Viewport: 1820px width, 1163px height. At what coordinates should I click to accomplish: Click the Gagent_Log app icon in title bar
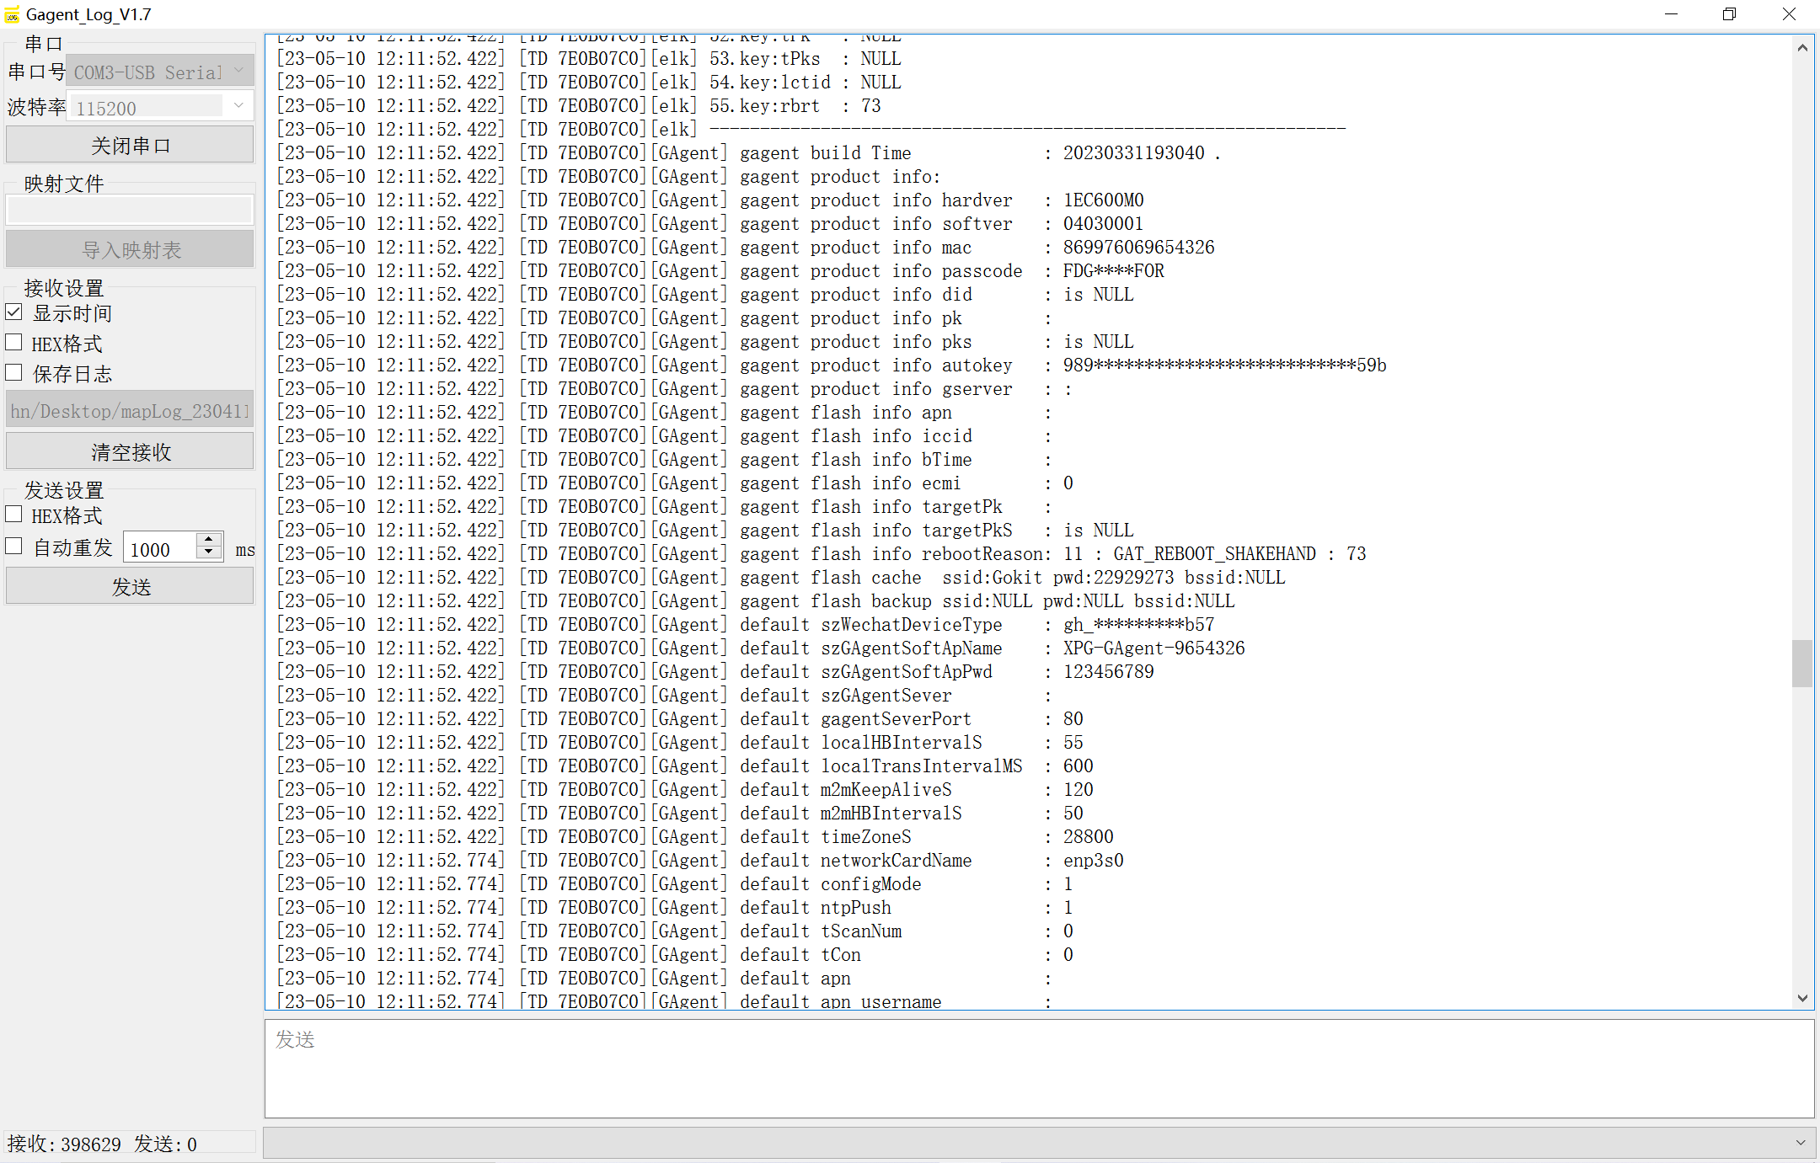click(12, 14)
